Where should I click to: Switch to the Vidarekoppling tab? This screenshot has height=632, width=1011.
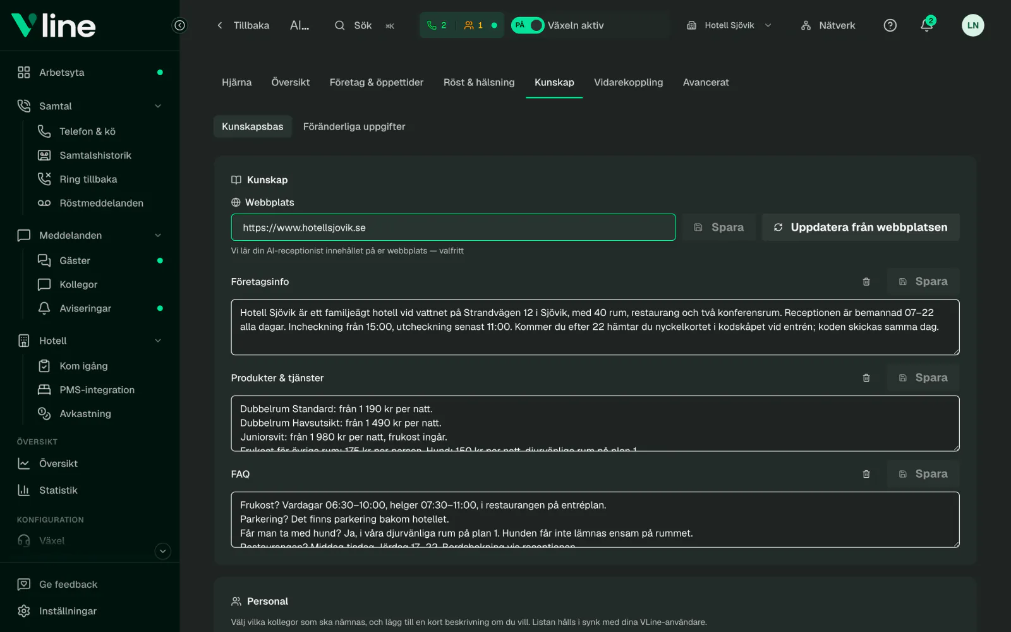[628, 83]
